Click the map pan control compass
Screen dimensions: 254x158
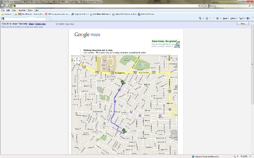[x=77, y=61]
